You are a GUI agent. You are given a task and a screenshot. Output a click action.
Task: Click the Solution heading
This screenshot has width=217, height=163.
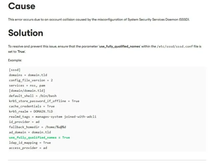pyautogui.click(x=26, y=33)
